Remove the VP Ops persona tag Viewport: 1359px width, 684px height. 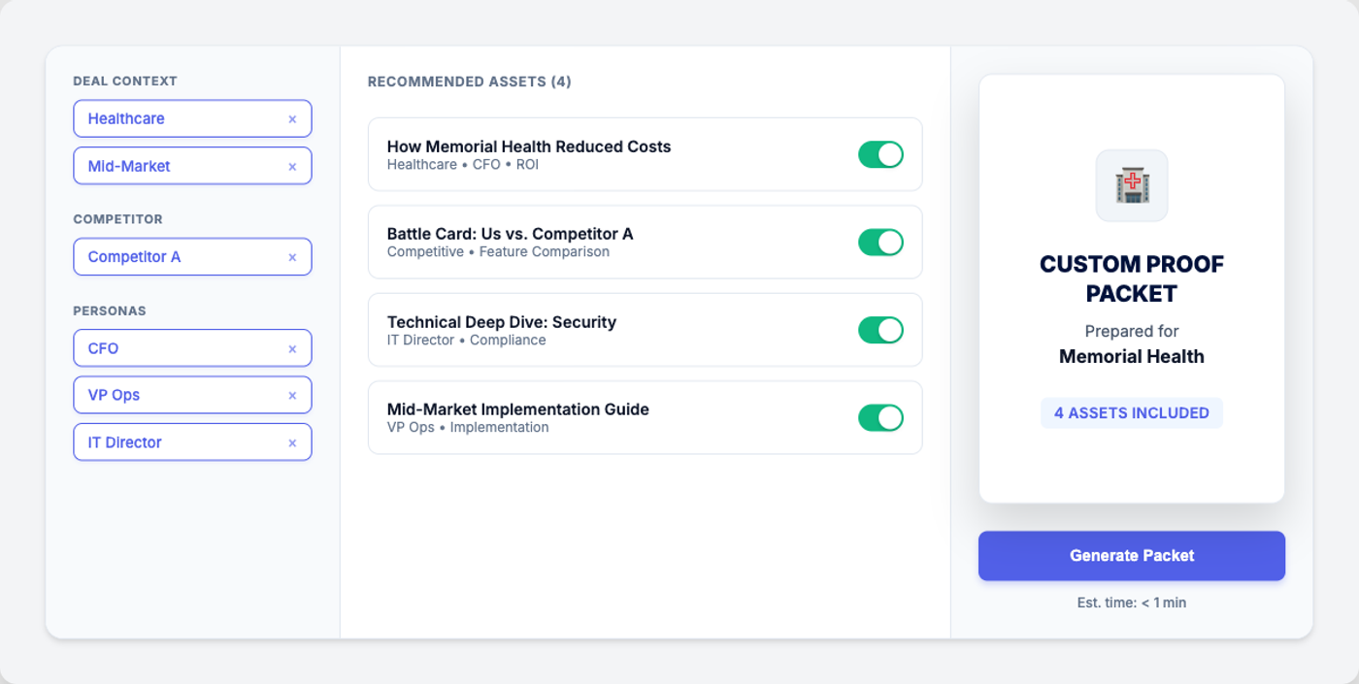click(292, 395)
